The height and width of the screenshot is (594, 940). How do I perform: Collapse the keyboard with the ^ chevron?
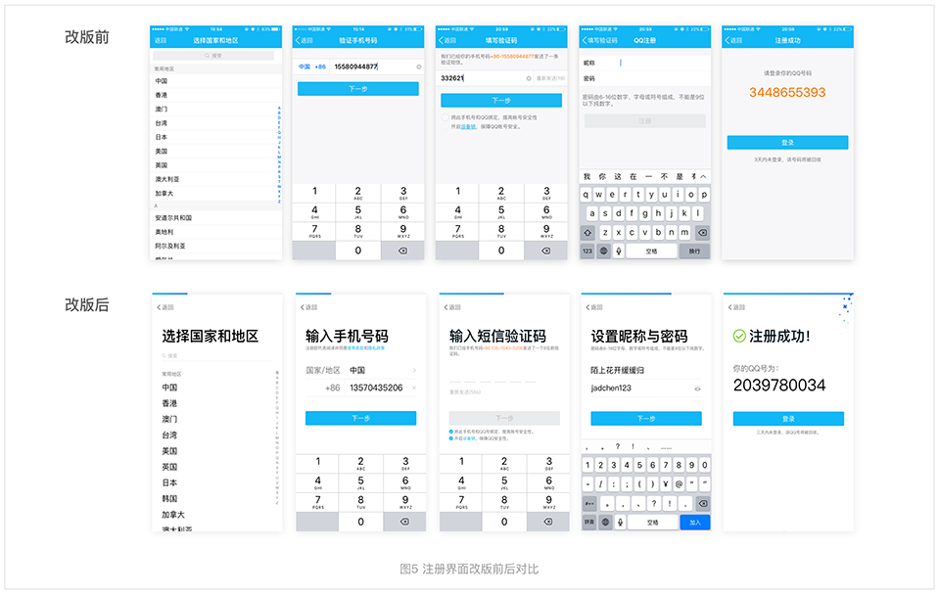703,176
